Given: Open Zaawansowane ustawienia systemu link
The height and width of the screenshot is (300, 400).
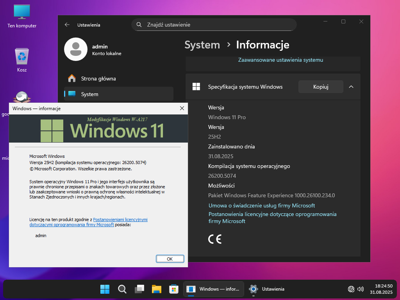Looking at the screenshot, I should 280,60.
